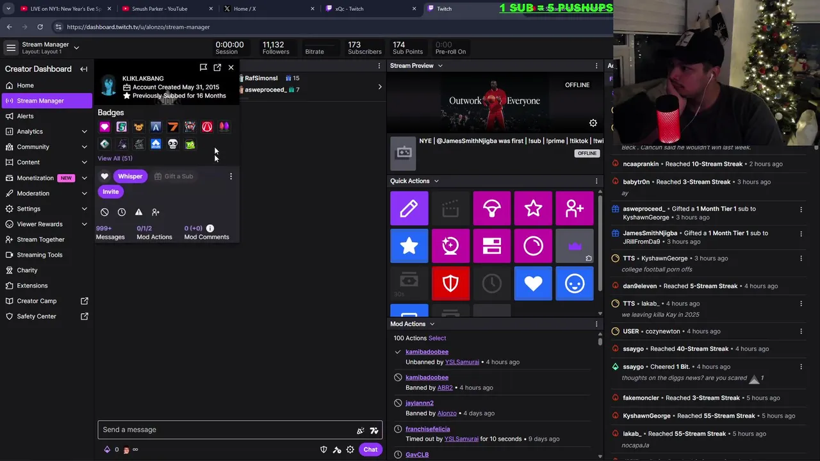Open Stream Preview settings gear
The height and width of the screenshot is (461, 820).
[593, 123]
